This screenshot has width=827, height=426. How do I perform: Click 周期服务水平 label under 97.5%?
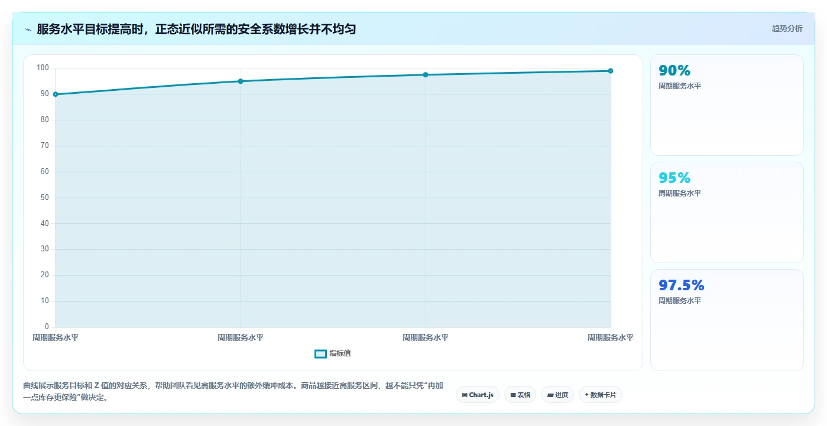(680, 301)
